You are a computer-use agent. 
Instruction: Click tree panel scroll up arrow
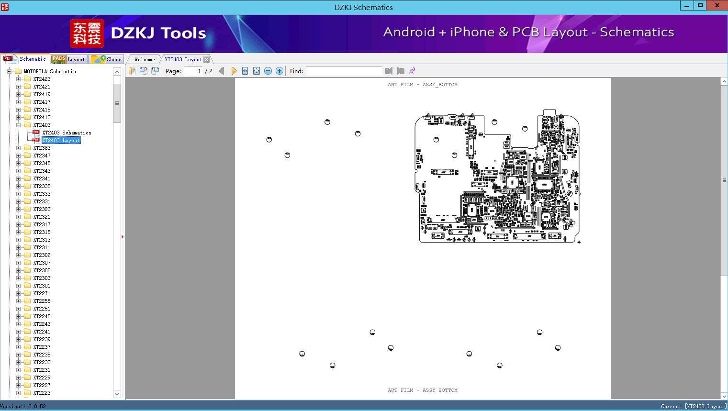[x=117, y=72]
